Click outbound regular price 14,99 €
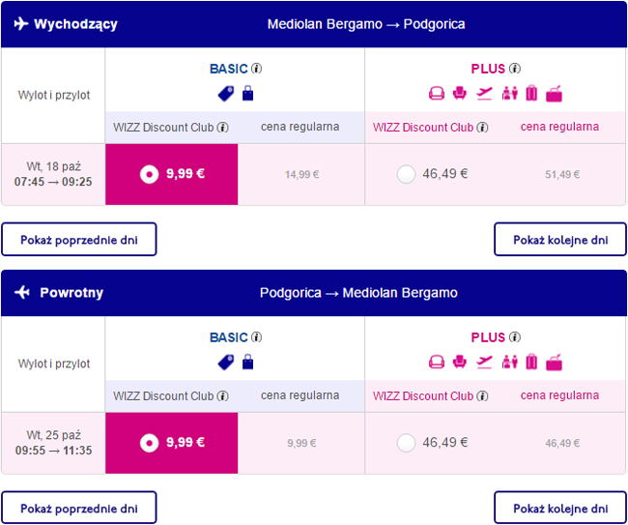628x525 pixels. (x=301, y=175)
